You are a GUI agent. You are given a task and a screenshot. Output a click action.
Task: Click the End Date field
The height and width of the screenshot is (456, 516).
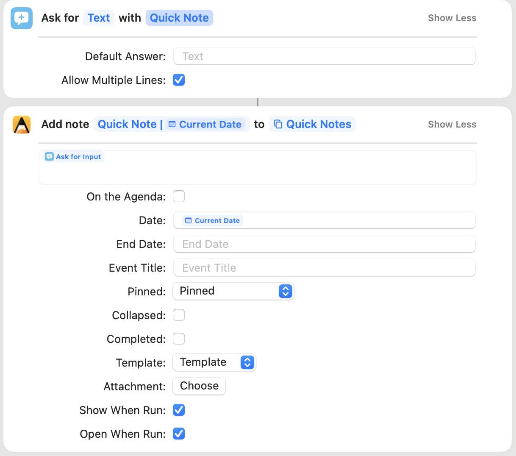point(325,244)
